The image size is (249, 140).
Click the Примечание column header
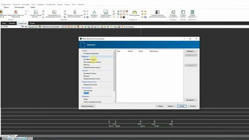(x=154, y=51)
